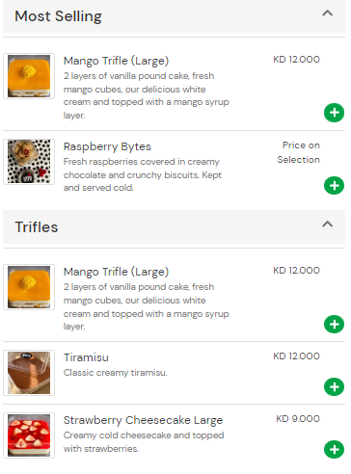Add Tiramisu using the green plus button
This screenshot has width=351, height=474.
(x=334, y=386)
